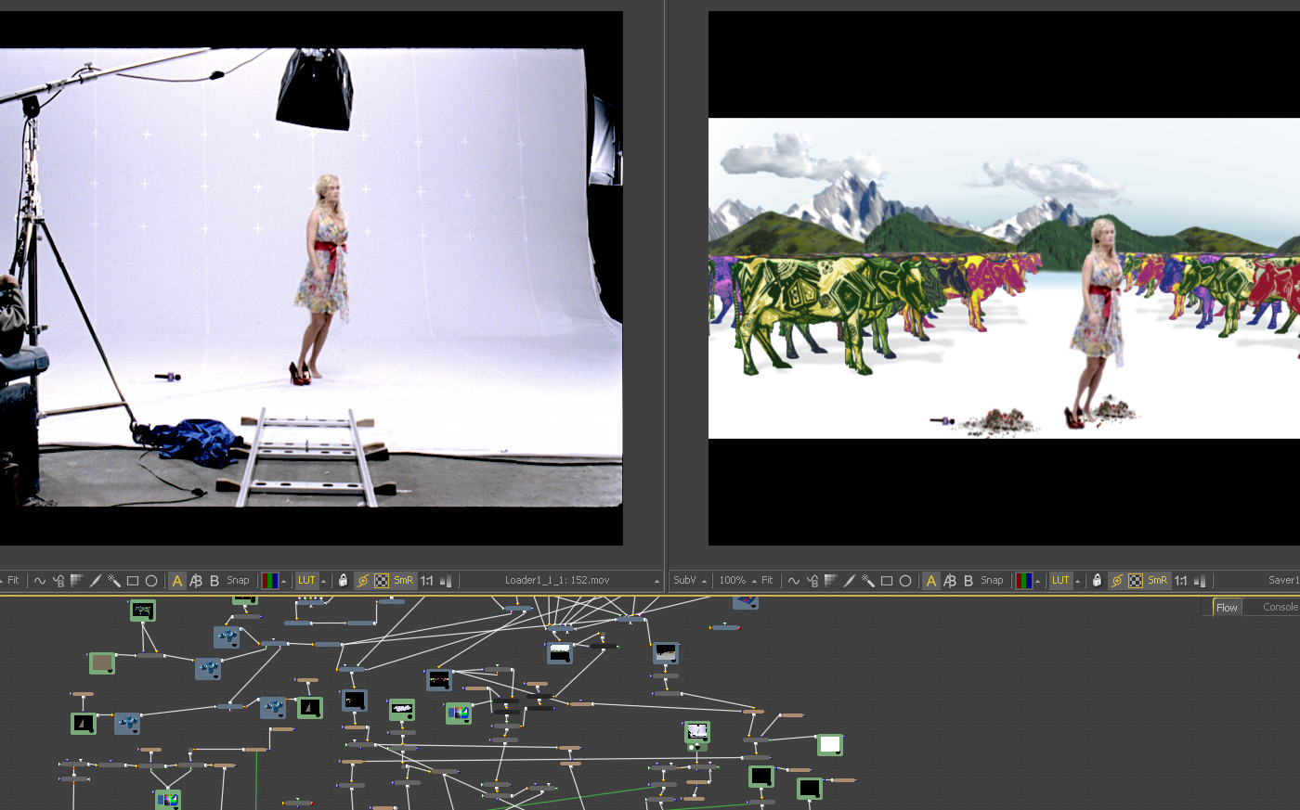Click RGB color channel icon in left viewer

tap(270, 581)
